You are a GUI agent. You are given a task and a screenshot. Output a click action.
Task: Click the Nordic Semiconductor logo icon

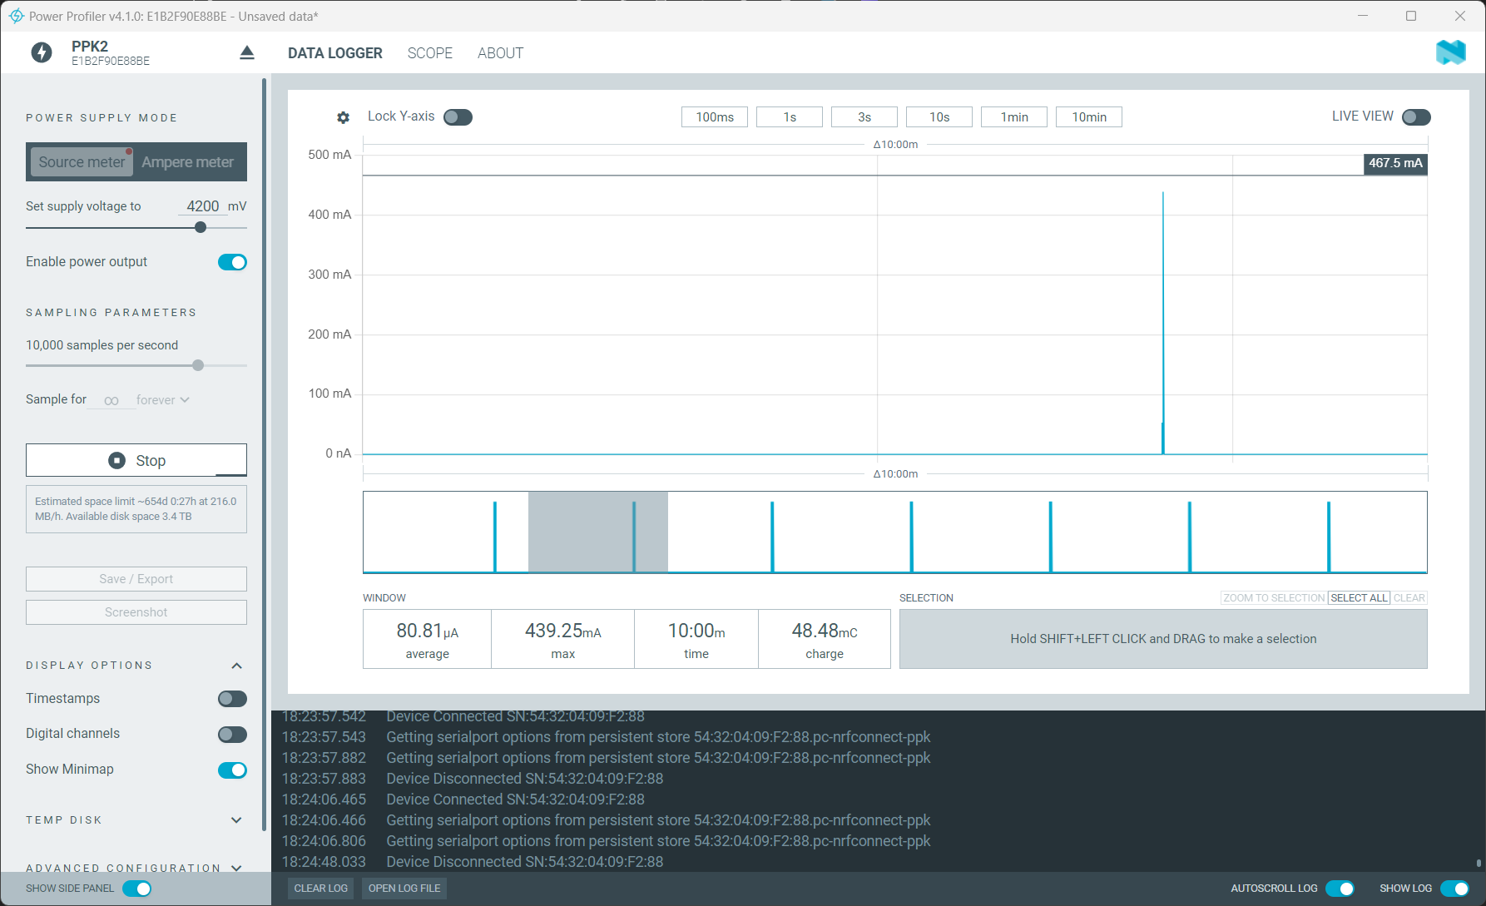point(1450,52)
